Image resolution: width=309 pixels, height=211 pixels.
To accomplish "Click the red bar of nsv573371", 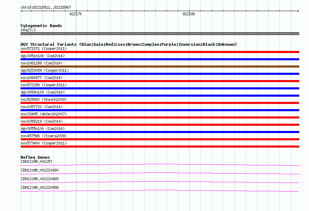I will point(160,52).
